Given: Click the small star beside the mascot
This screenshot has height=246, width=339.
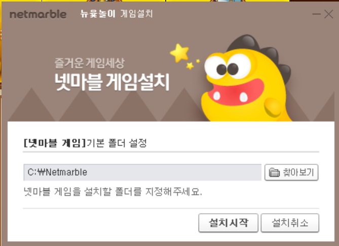Looking at the screenshot, I should [x=190, y=66].
